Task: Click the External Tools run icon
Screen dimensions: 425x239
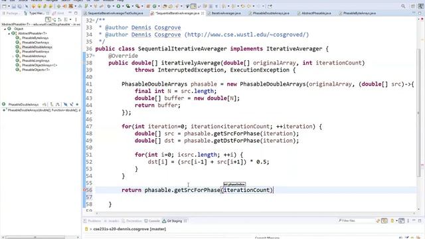Action: coord(137,6)
